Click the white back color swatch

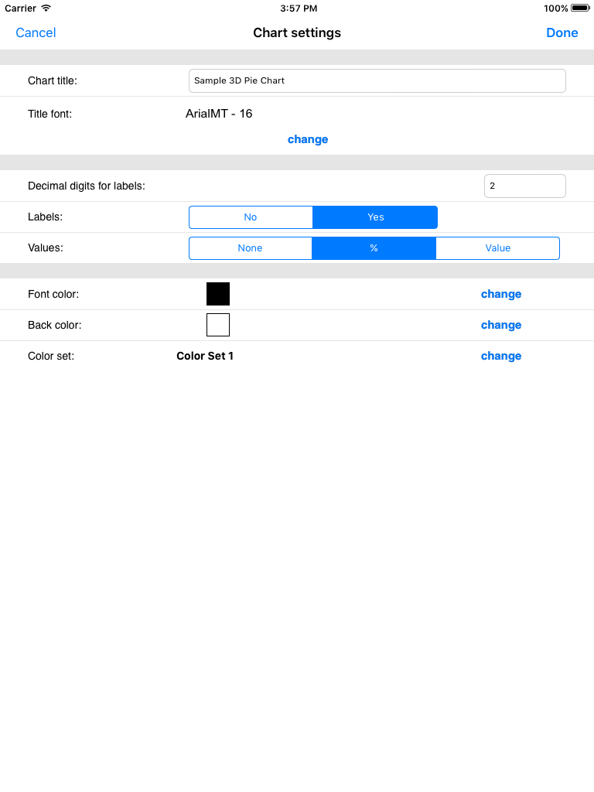218,325
